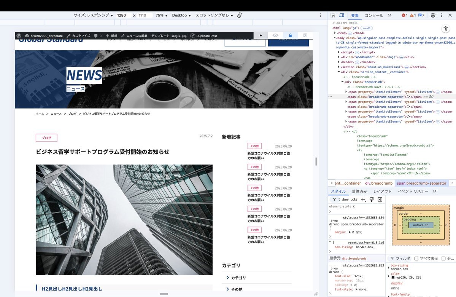Click the eye icon beside the admin bar
Image resolution: width=456 pixels, height=297 pixels.
[x=275, y=35]
